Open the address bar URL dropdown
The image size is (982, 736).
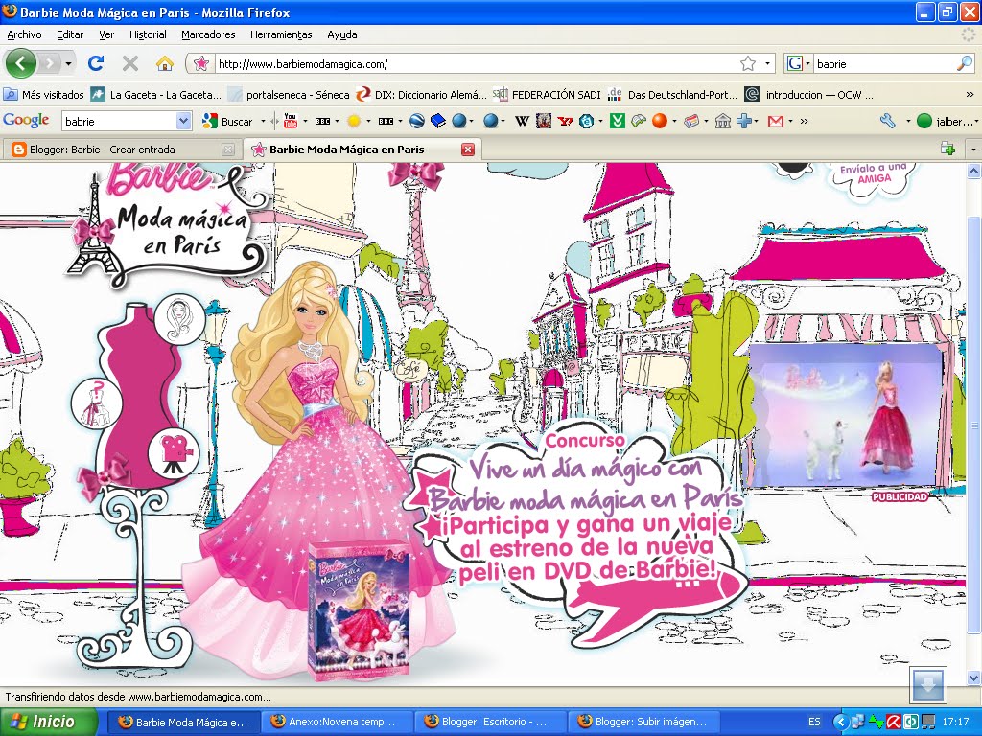click(x=767, y=63)
